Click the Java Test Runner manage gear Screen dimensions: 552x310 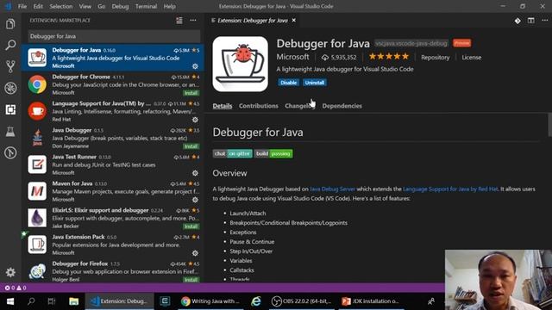pos(195,173)
